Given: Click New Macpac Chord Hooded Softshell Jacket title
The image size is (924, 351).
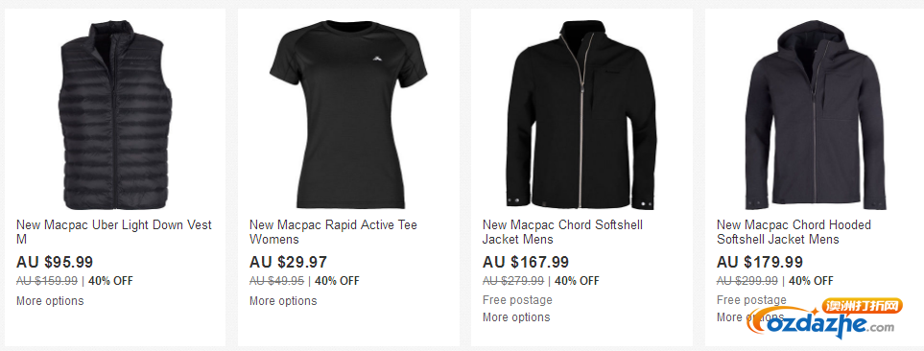Looking at the screenshot, I should pyautogui.click(x=794, y=232).
